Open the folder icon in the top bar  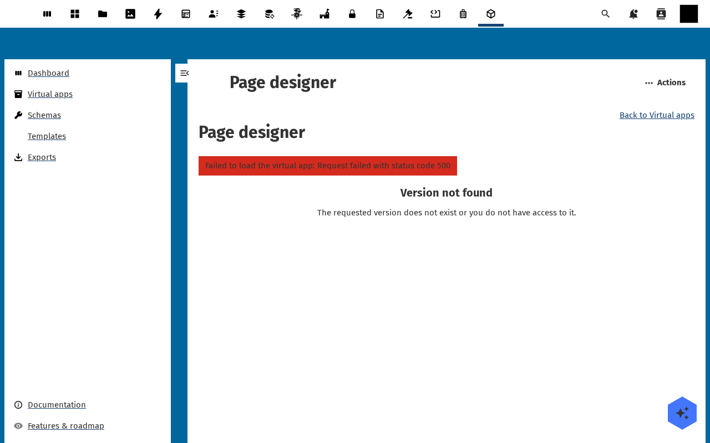click(103, 14)
